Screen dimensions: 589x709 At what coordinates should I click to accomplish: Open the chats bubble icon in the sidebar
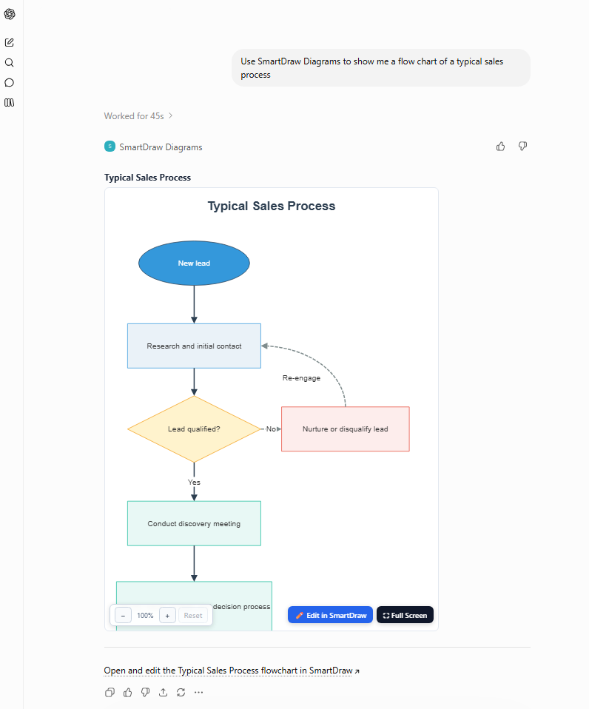click(10, 83)
